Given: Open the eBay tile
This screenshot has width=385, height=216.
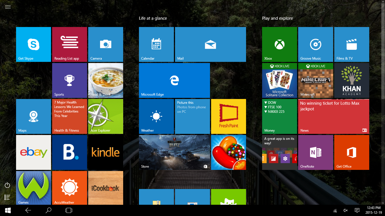Looking at the screenshot, I should click(x=34, y=152).
